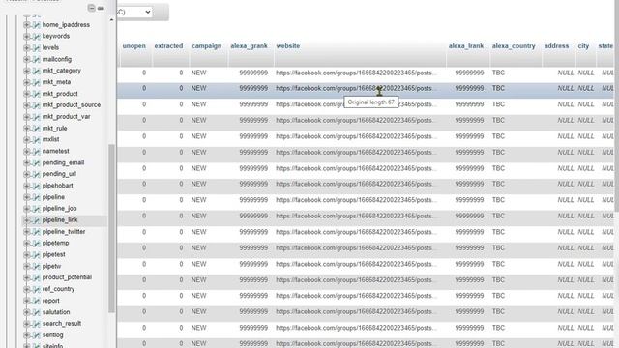The height and width of the screenshot is (348, 619).
Task: Expand the pipetest table node
Action: click(26, 255)
